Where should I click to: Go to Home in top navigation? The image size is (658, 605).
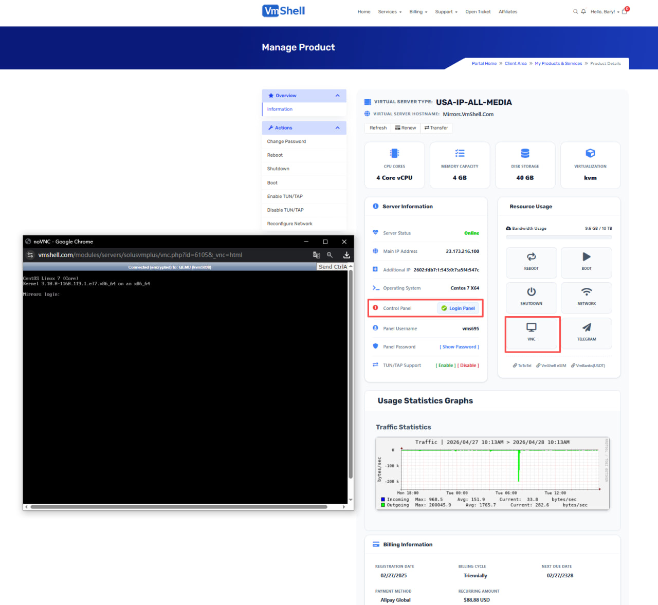point(364,11)
